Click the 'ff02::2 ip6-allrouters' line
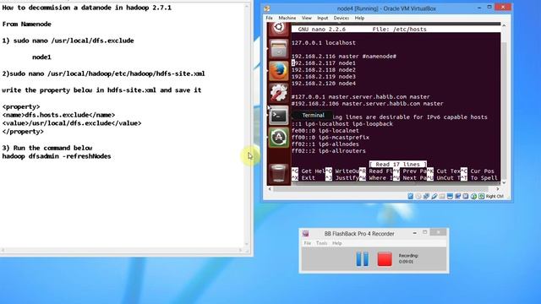 pos(329,150)
